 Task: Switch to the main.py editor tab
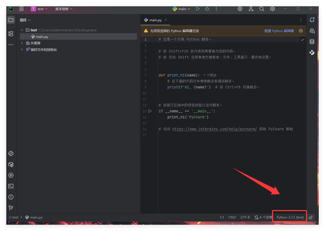[x=155, y=20]
